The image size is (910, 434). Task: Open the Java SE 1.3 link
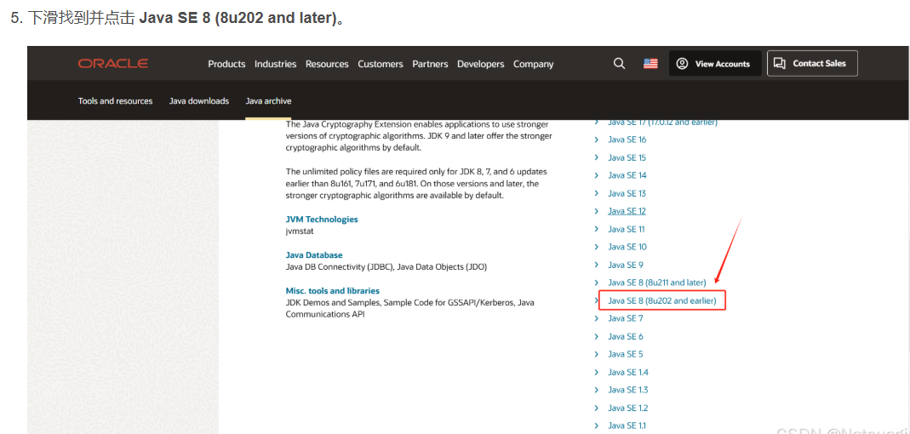coord(628,390)
